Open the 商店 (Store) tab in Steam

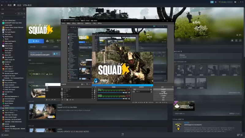pos(9,5)
